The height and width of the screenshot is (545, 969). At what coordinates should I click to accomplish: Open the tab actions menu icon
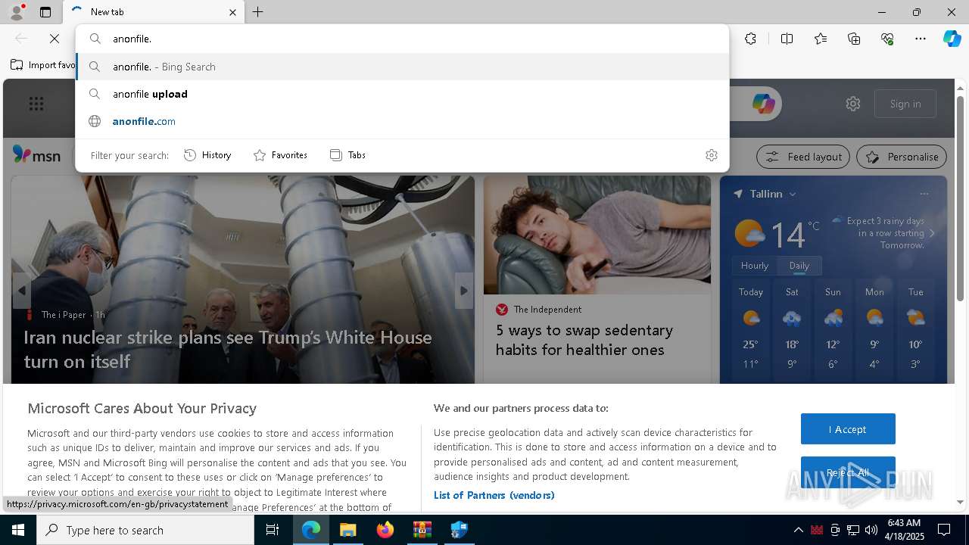45,12
